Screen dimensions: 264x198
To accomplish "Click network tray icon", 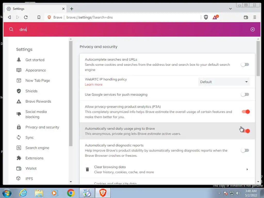I will 232,193.
